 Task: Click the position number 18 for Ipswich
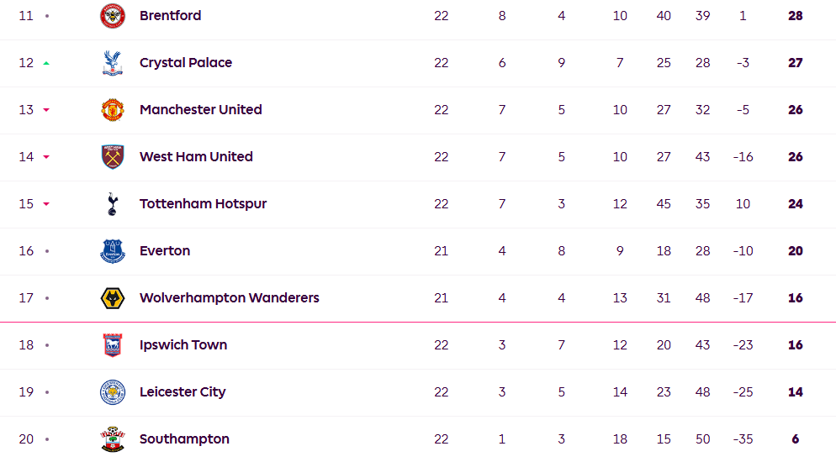point(26,345)
